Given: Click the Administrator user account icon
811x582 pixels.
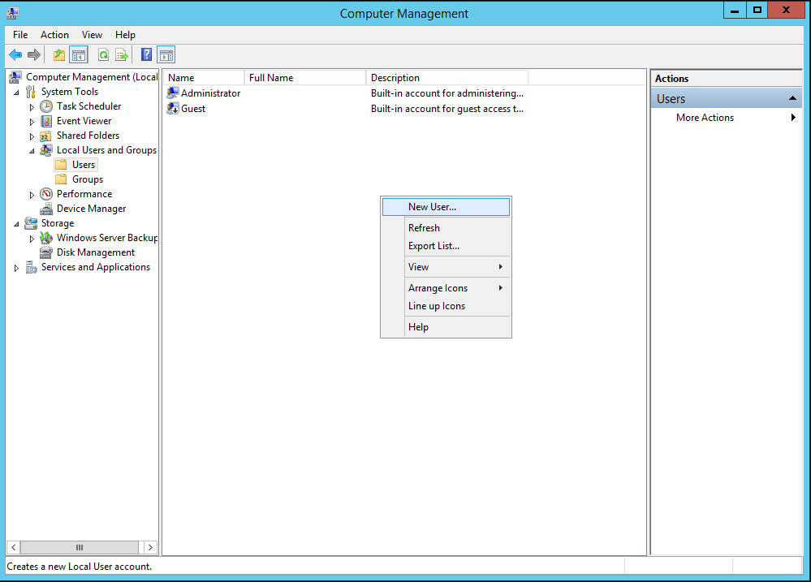Looking at the screenshot, I should pos(173,93).
